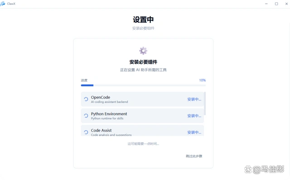Viewport: 290px width, 180px height.
Task: Select the Code Assist component name
Action: [101, 130]
